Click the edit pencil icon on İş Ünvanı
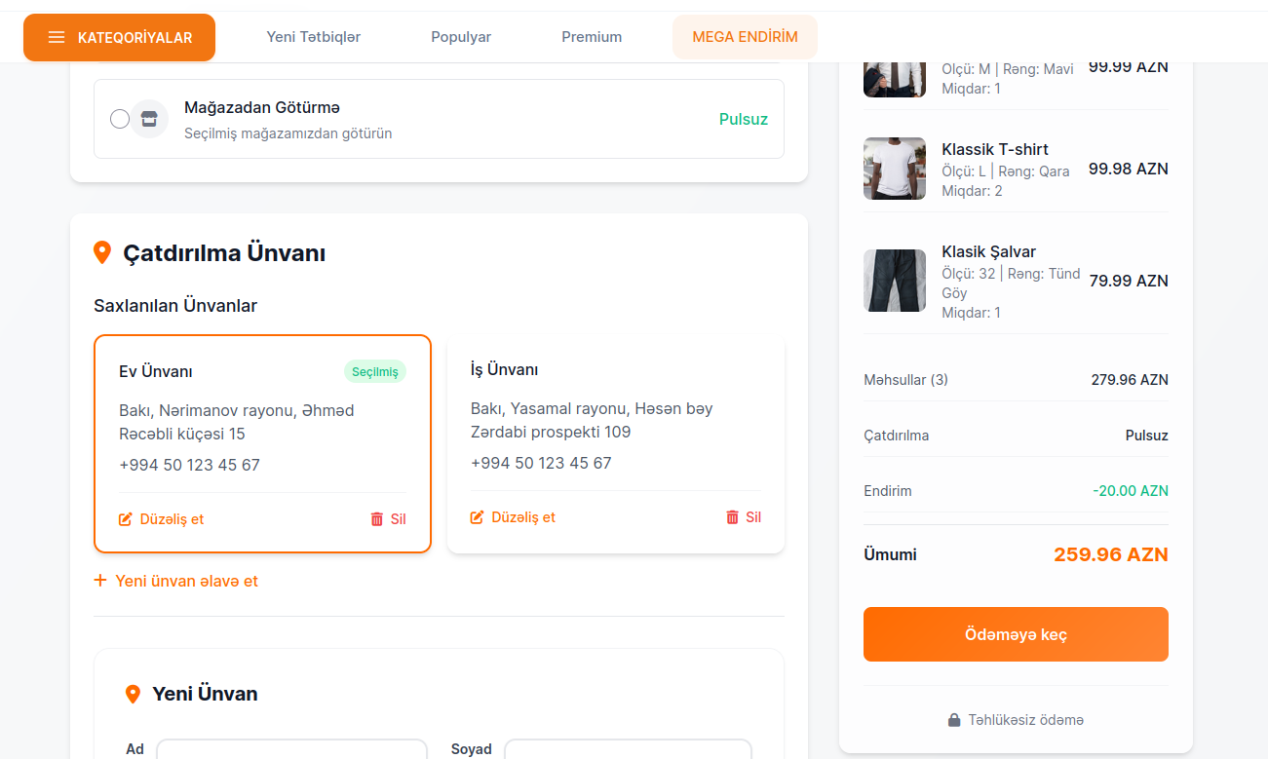The width and height of the screenshot is (1268, 759). tap(478, 517)
